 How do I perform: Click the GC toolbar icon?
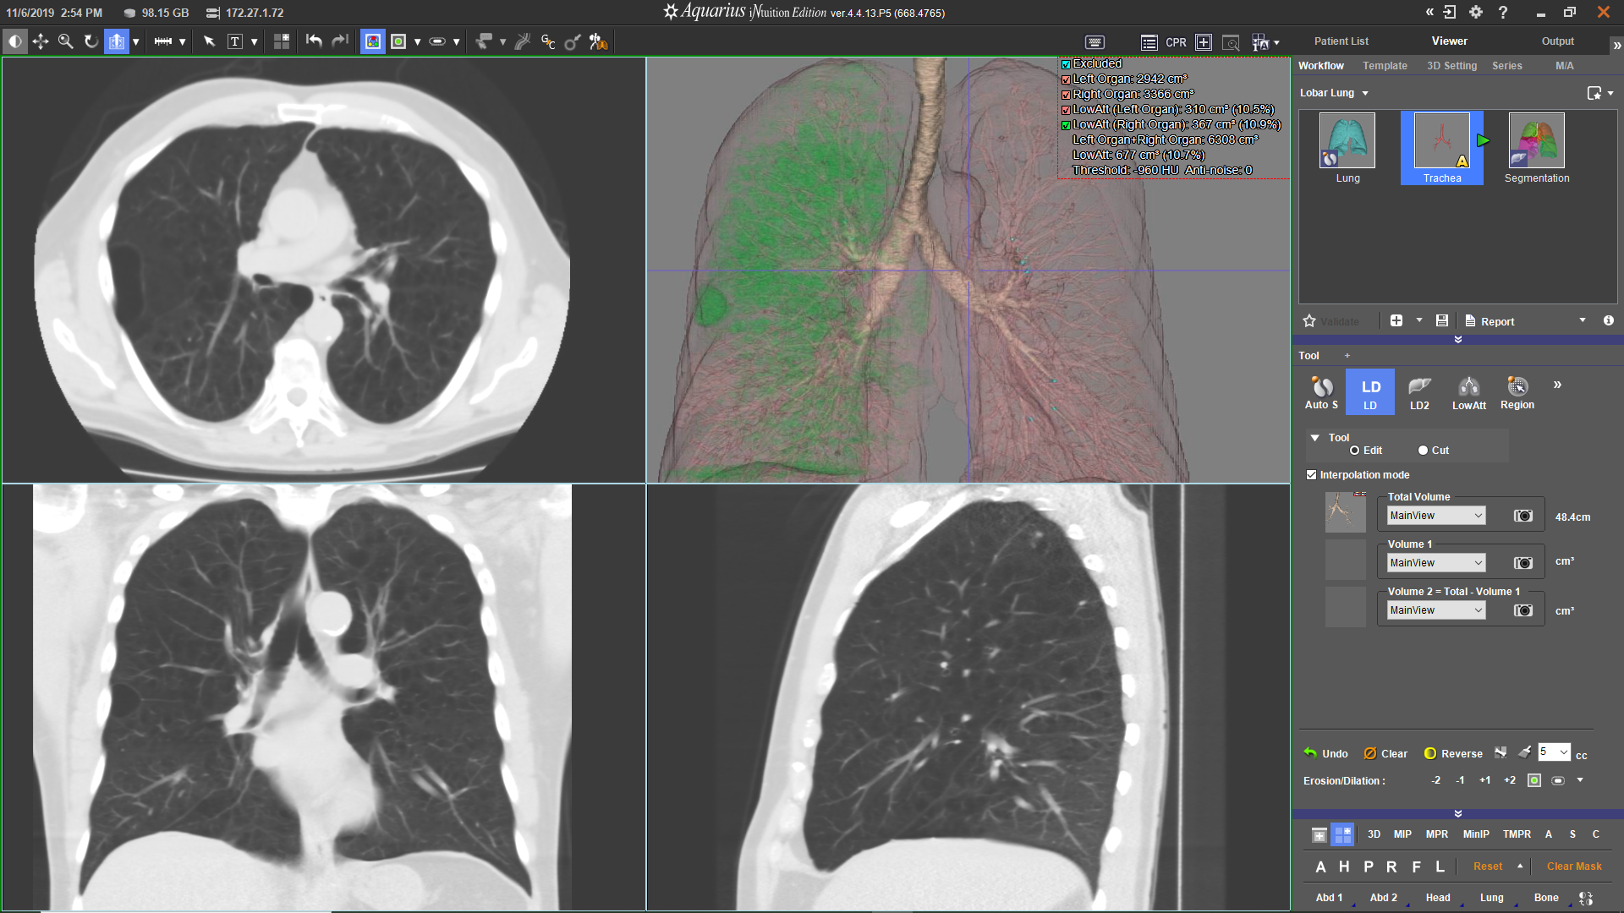point(548,41)
